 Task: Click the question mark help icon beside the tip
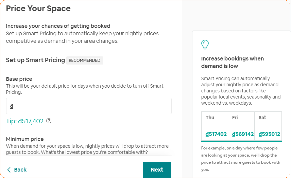pyautogui.click(x=49, y=121)
